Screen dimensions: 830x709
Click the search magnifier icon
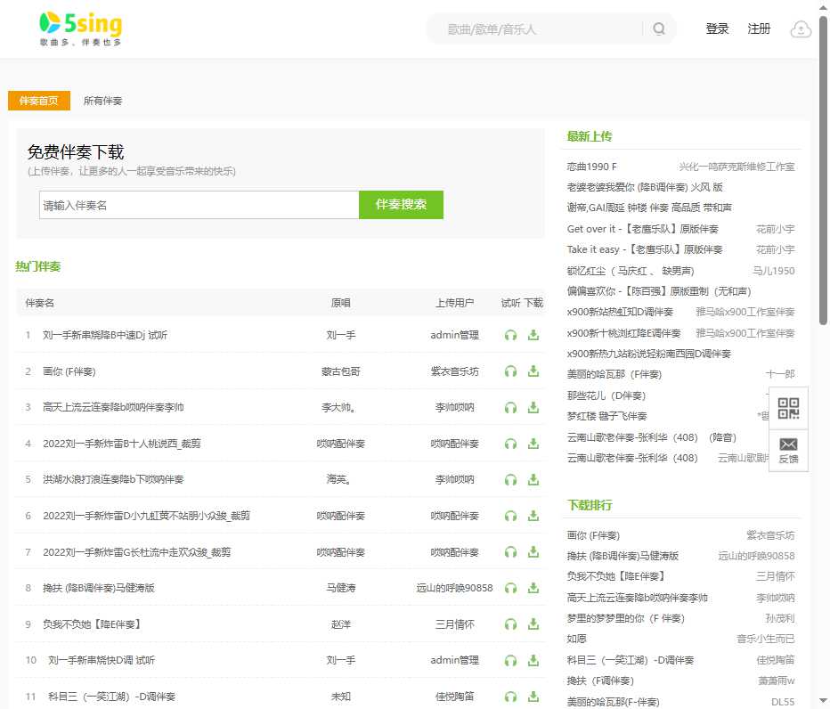tap(659, 29)
